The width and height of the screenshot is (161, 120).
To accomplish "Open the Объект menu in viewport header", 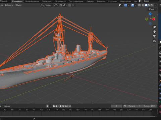I will click(18, 5).
